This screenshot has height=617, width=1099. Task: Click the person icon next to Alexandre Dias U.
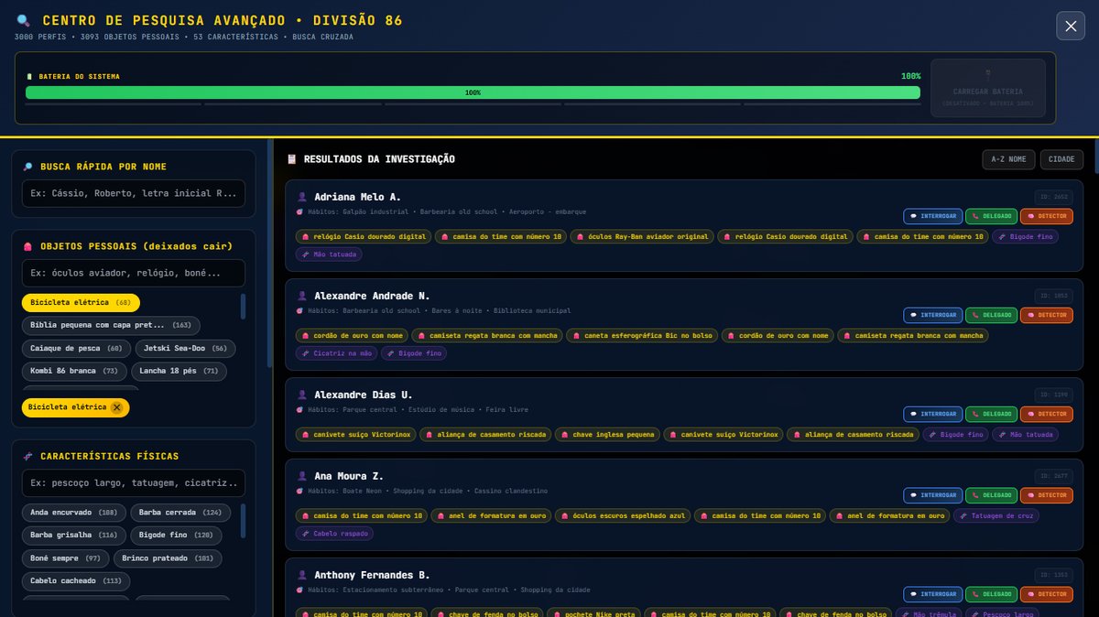pyautogui.click(x=301, y=395)
